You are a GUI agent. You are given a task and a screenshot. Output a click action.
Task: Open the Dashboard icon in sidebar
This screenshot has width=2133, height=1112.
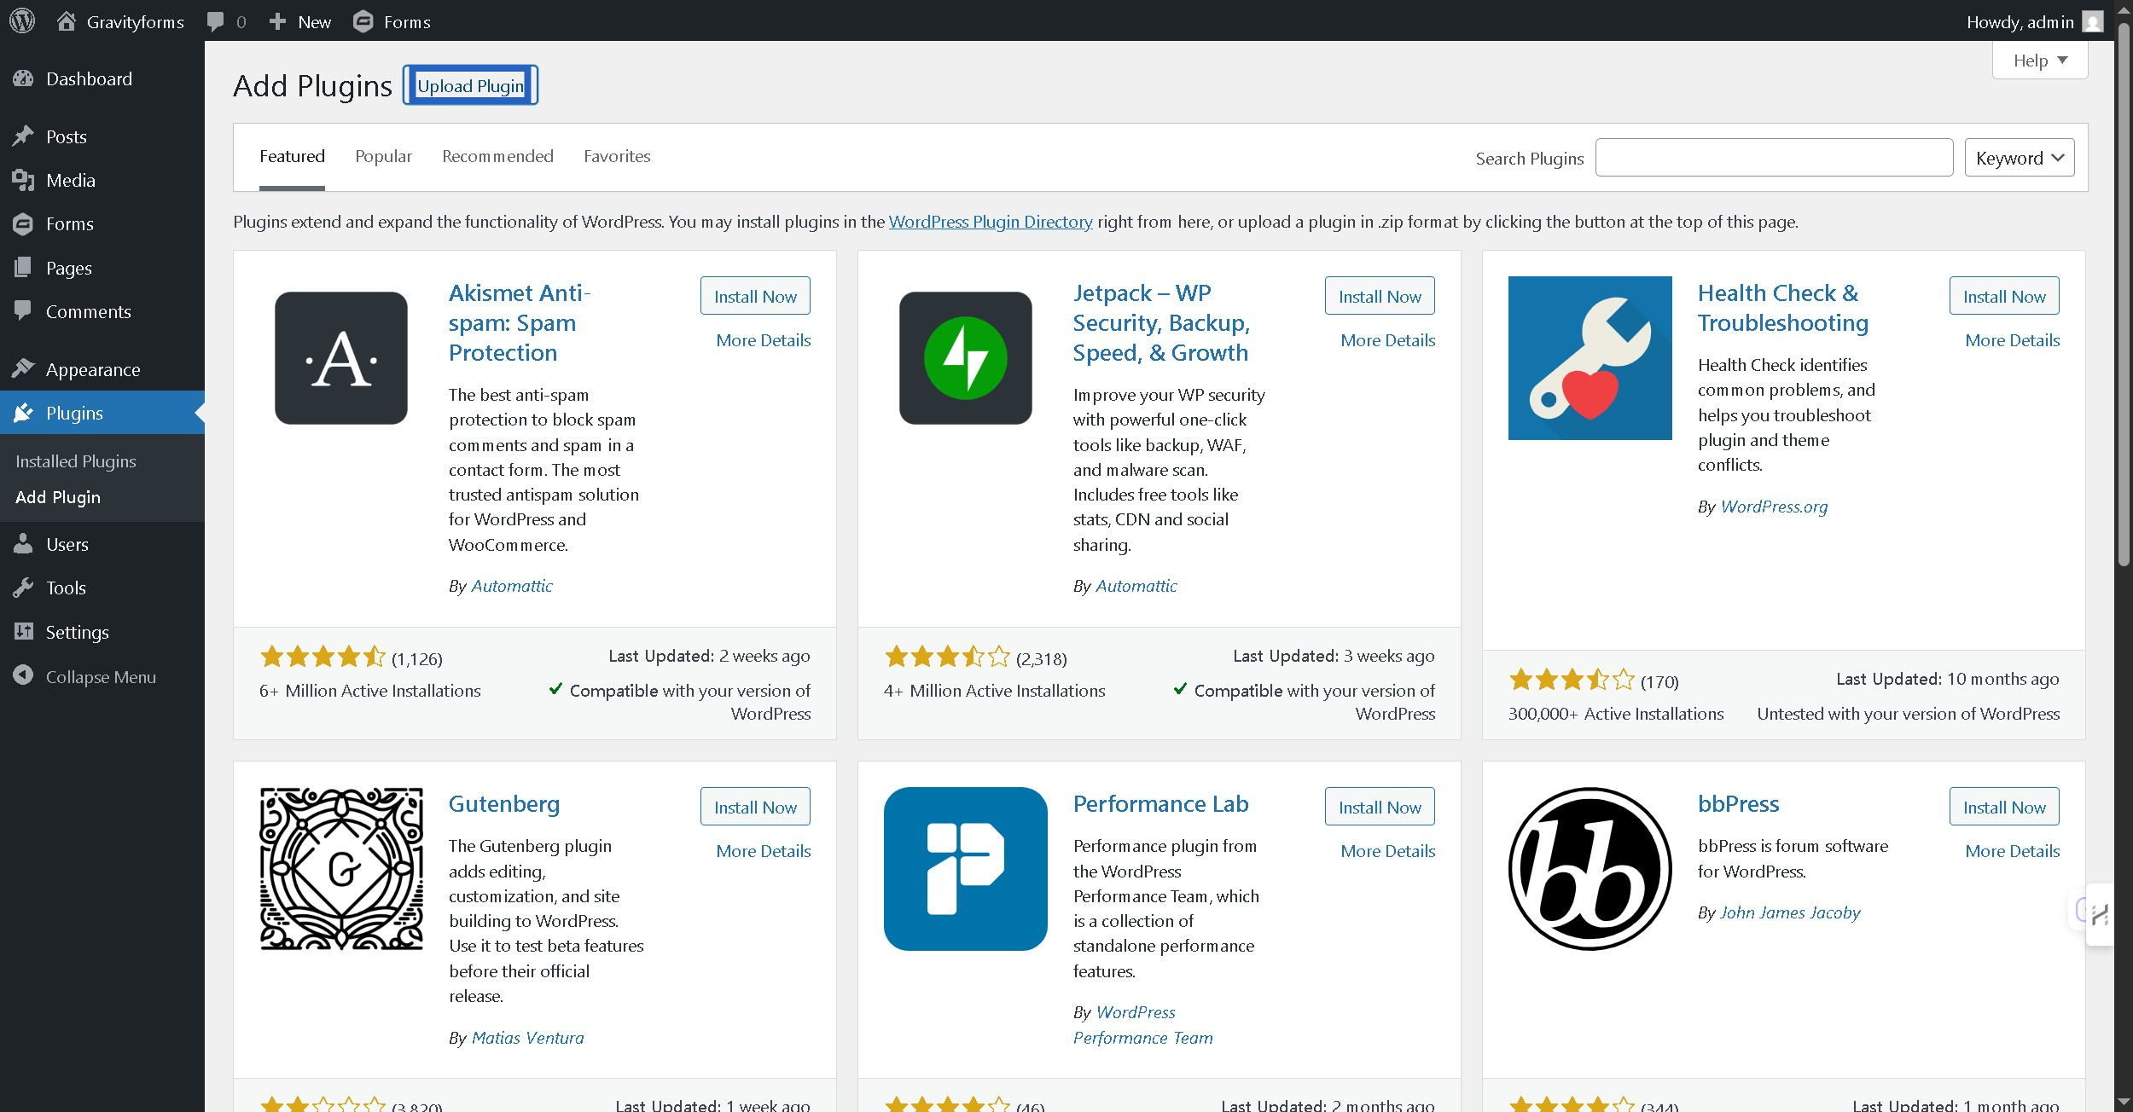pyautogui.click(x=23, y=78)
